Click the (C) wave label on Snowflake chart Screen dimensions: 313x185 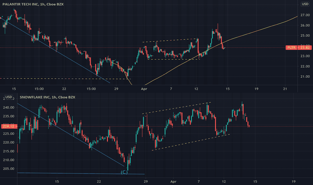(x=124, y=172)
